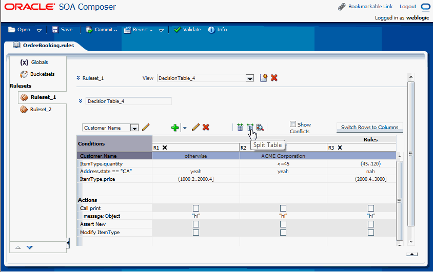Open the View DecisionTable_4 dropdown
The height and width of the screenshot is (272, 433).
(x=250, y=78)
